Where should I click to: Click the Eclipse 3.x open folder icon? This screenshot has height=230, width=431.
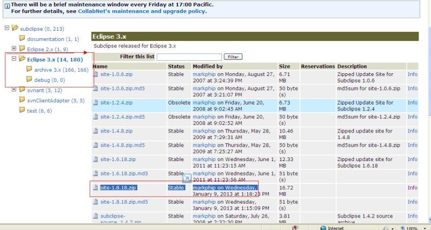tap(22, 59)
